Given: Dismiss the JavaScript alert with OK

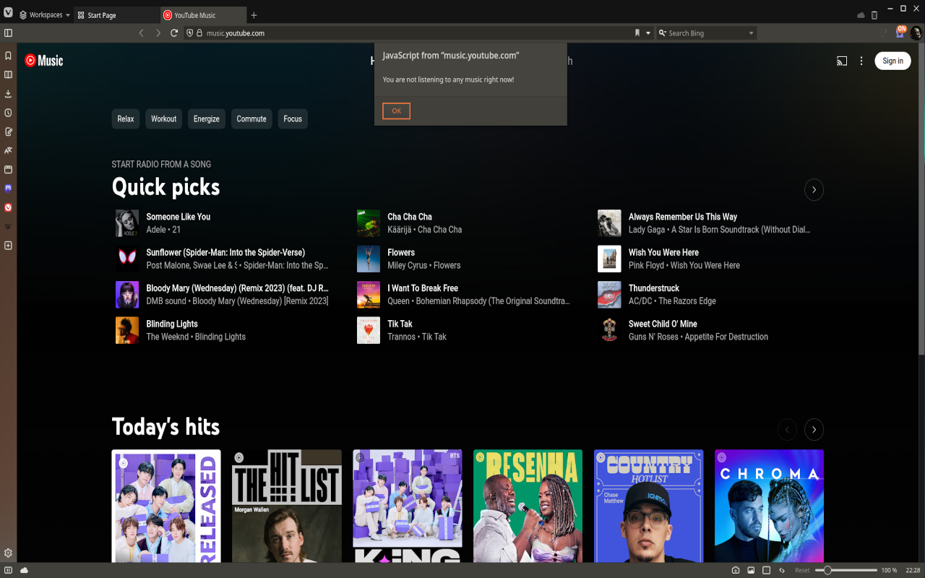Looking at the screenshot, I should pos(396,111).
